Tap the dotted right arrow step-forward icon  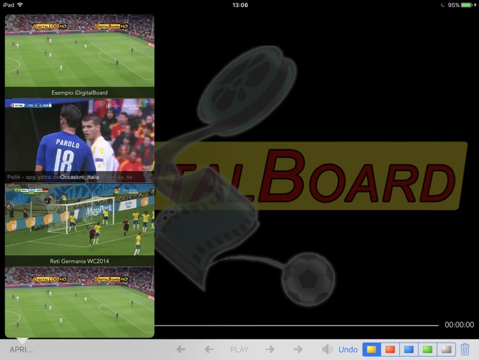click(270, 349)
